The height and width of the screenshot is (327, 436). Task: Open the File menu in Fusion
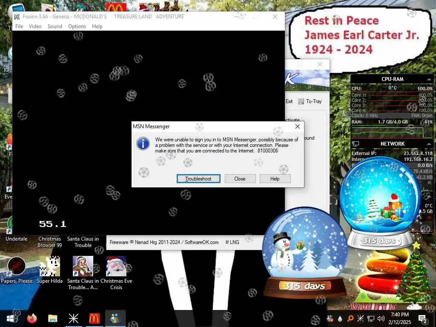click(19, 26)
